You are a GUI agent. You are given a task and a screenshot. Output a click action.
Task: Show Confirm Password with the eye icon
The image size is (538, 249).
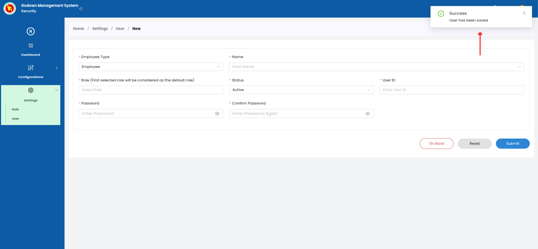(368, 114)
